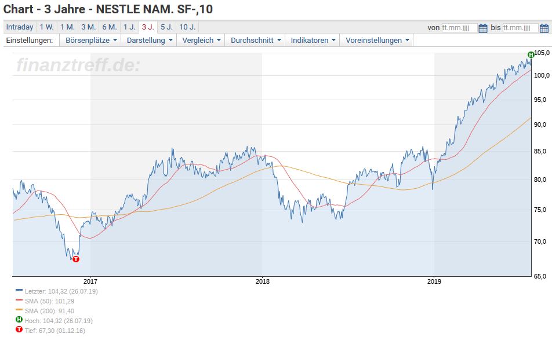
Task: Click the 85,0 y-axis label
Action: coord(540,152)
